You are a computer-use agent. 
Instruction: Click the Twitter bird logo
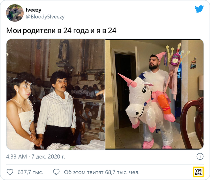199,9
